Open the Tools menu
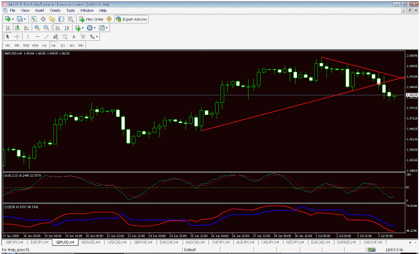The height and width of the screenshot is (254, 420). pos(71,11)
